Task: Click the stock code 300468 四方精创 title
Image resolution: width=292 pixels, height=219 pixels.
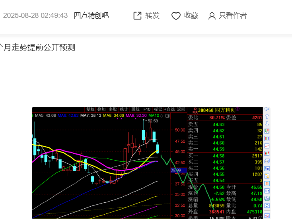Action: coord(217,110)
